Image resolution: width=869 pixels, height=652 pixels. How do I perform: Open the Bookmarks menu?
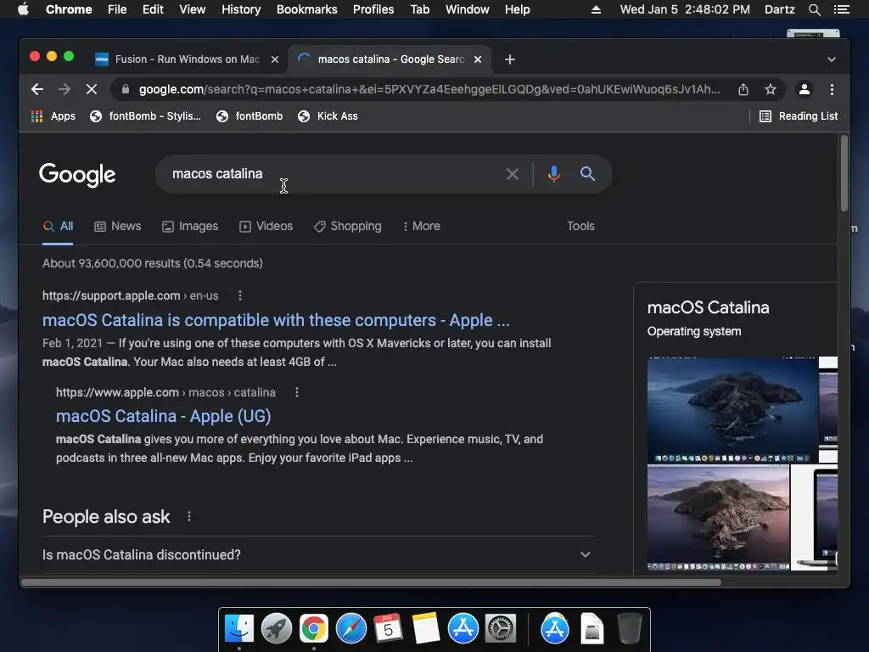pyautogui.click(x=307, y=9)
